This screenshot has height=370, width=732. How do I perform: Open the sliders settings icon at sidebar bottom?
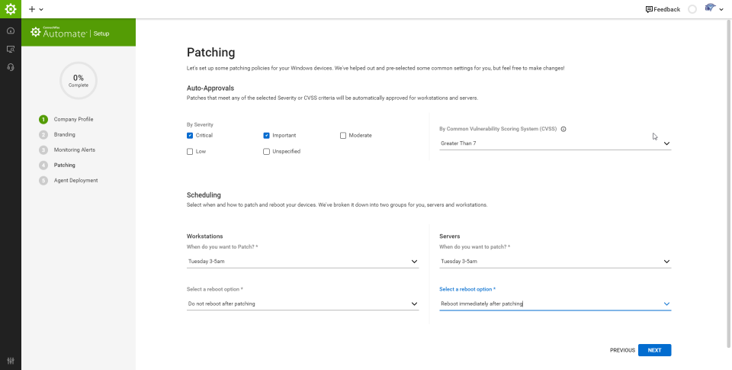pos(11,361)
